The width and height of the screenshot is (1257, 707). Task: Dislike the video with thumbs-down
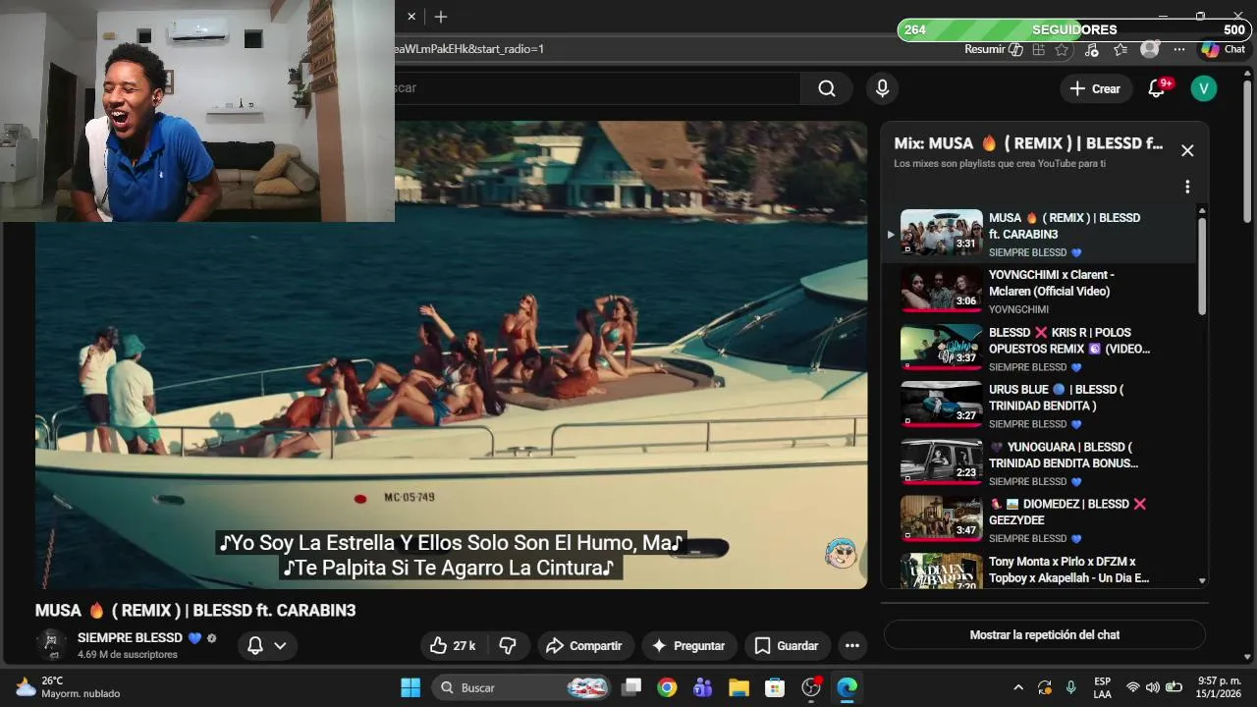click(508, 645)
